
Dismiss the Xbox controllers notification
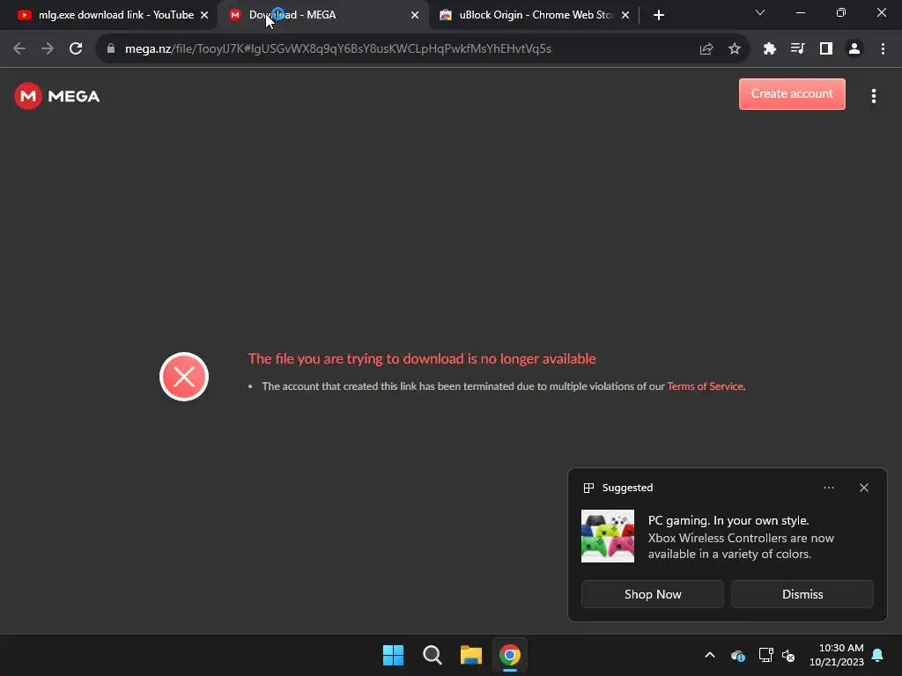coord(802,594)
